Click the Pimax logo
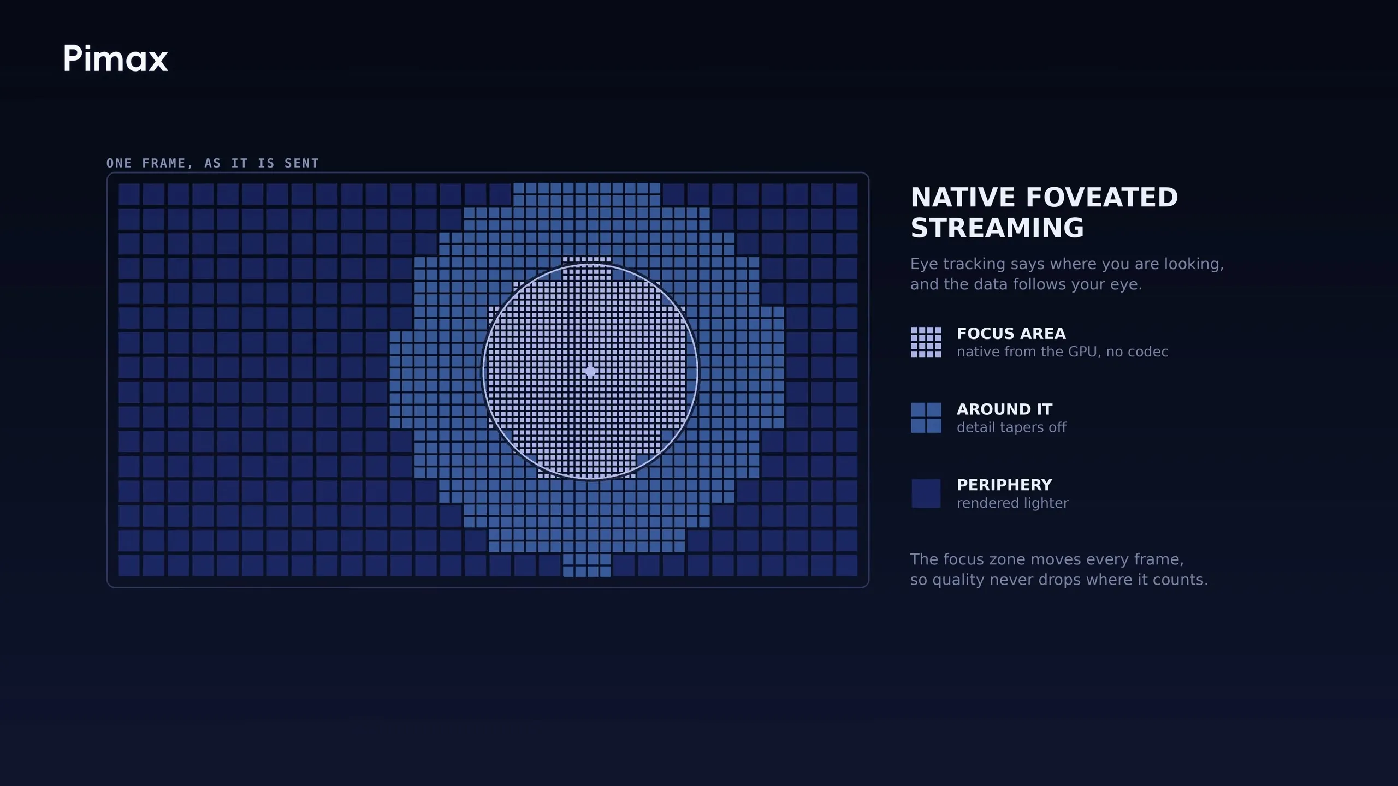Viewport: 1398px width, 786px height. [115, 58]
